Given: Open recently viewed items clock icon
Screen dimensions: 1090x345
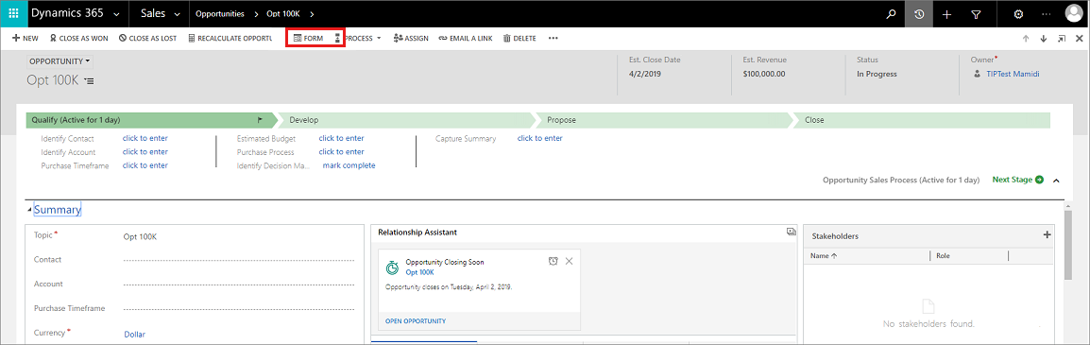Looking at the screenshot, I should click(919, 14).
